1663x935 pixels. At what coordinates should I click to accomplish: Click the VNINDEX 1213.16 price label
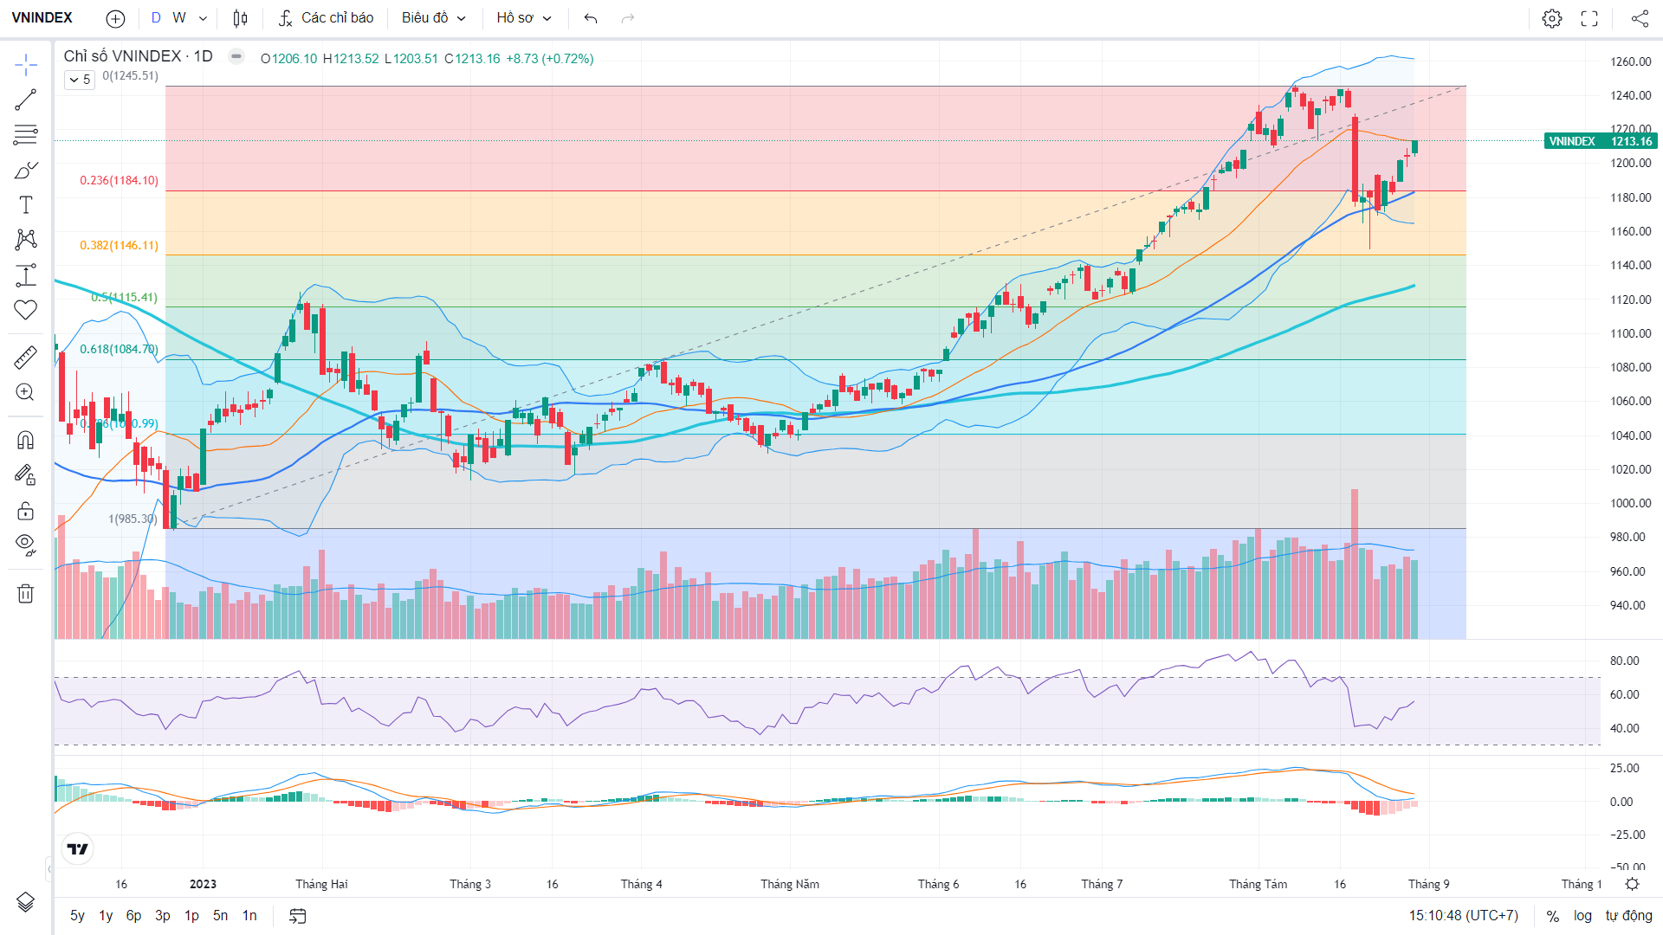click(1601, 141)
